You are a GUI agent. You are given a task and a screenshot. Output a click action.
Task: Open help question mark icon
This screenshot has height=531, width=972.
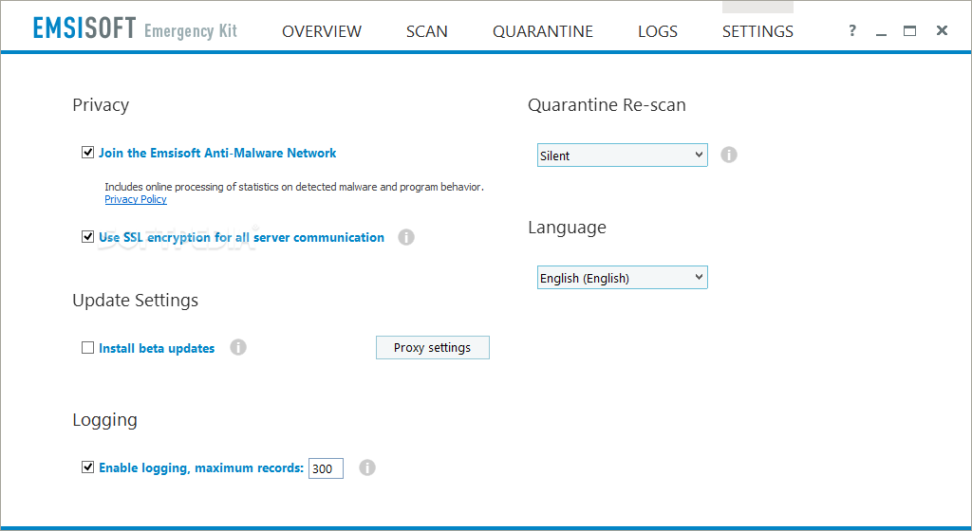(852, 30)
